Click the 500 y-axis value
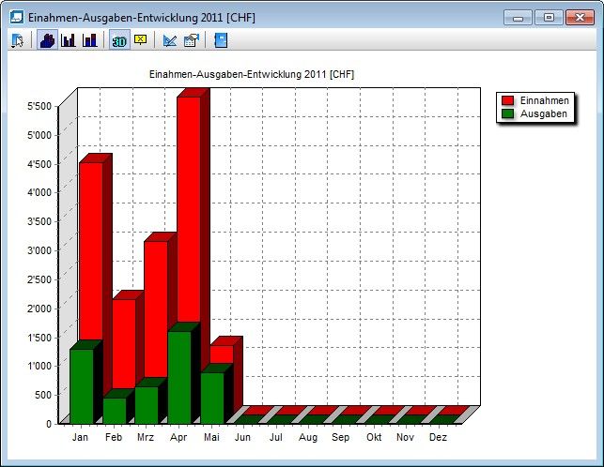 (43, 395)
